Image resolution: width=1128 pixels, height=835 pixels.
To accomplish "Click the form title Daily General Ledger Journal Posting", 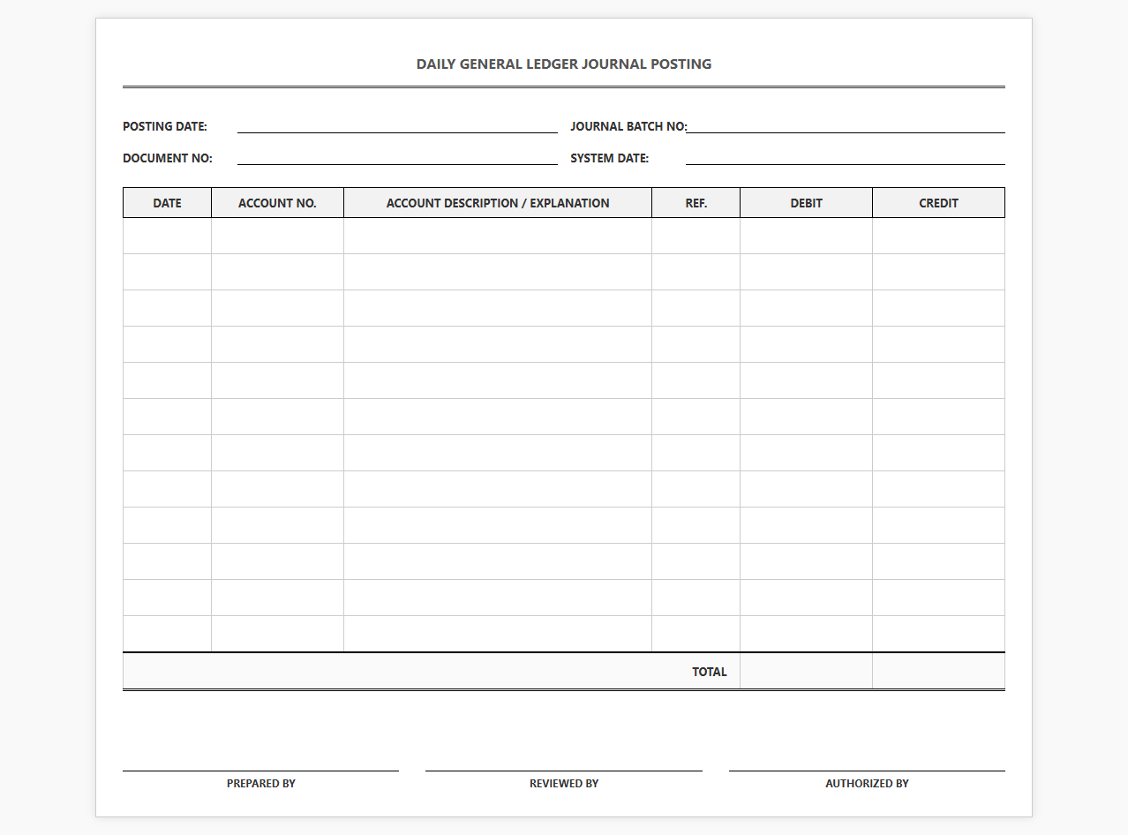I will point(564,64).
